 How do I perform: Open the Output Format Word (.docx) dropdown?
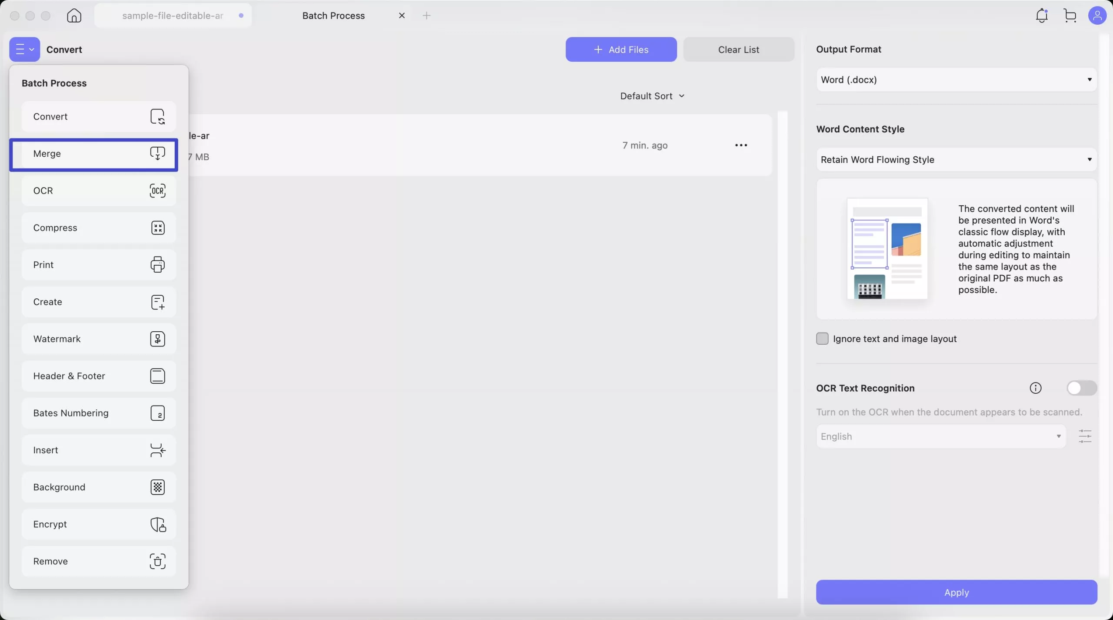pyautogui.click(x=956, y=79)
